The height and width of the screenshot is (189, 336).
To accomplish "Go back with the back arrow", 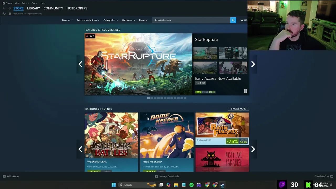I will [x=4, y=8].
